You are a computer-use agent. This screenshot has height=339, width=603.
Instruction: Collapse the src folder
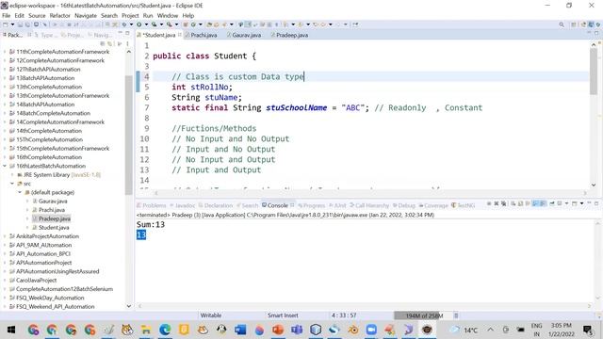12,184
